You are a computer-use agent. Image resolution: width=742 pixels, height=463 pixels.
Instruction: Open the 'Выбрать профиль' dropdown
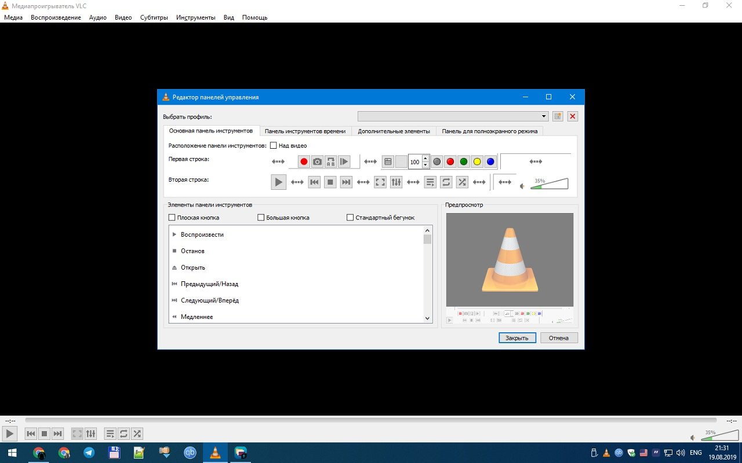(453, 116)
